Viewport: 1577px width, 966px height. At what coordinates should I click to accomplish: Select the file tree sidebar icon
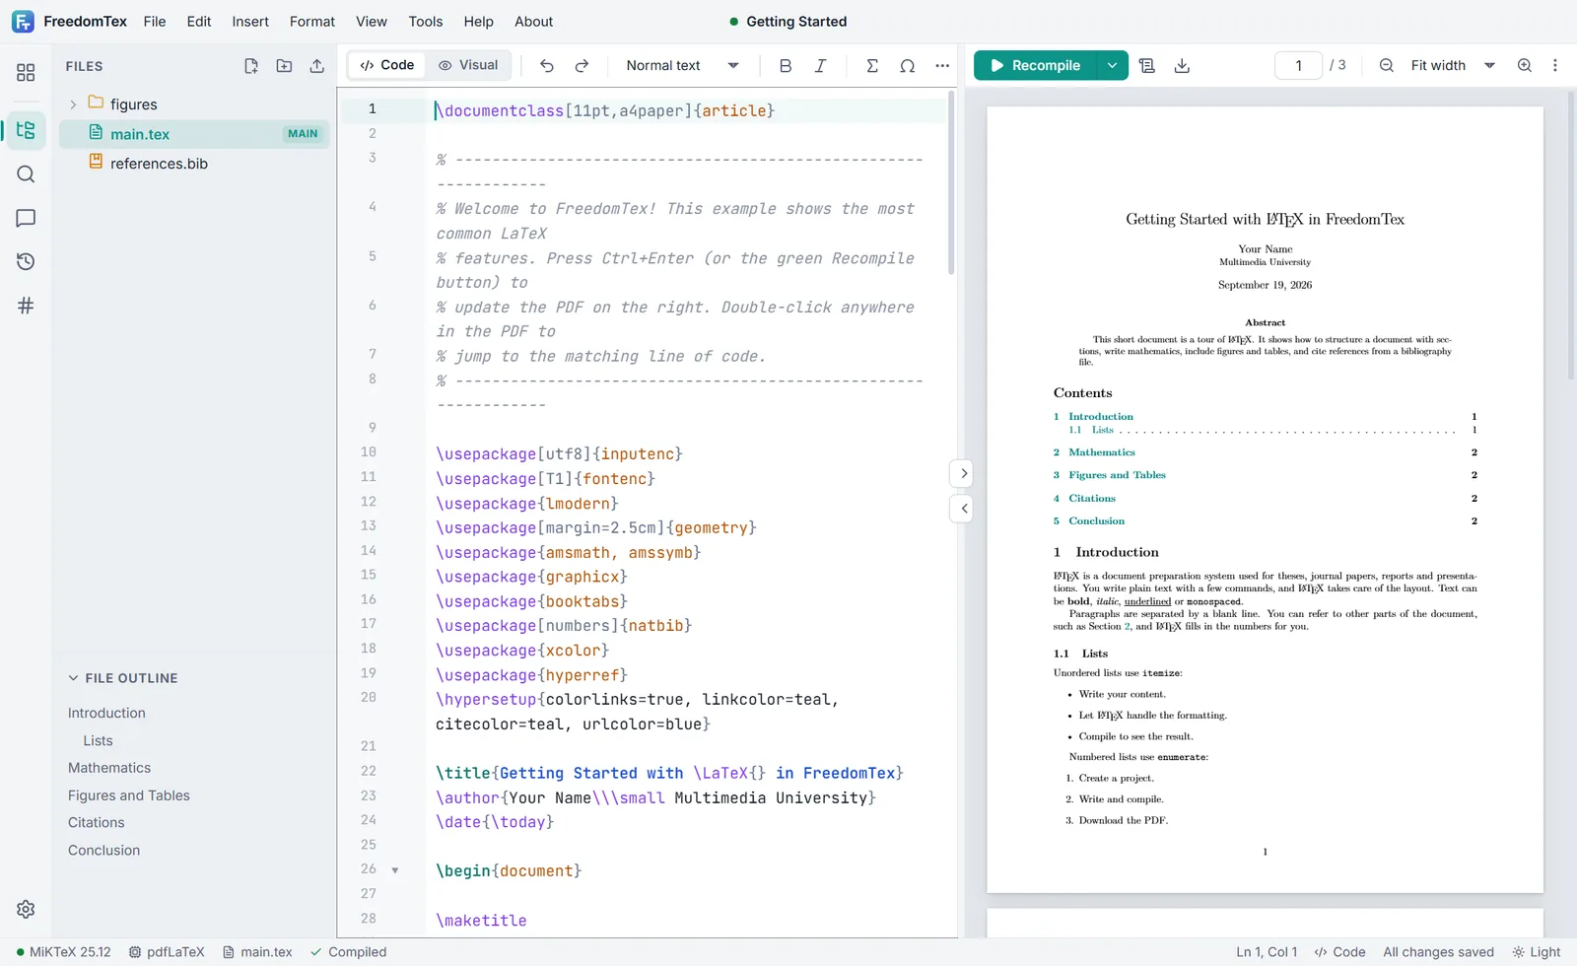click(26, 130)
